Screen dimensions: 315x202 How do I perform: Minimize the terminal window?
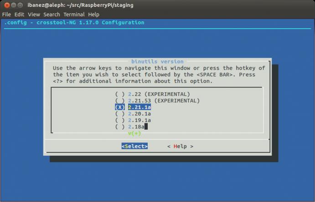pos(14,5)
